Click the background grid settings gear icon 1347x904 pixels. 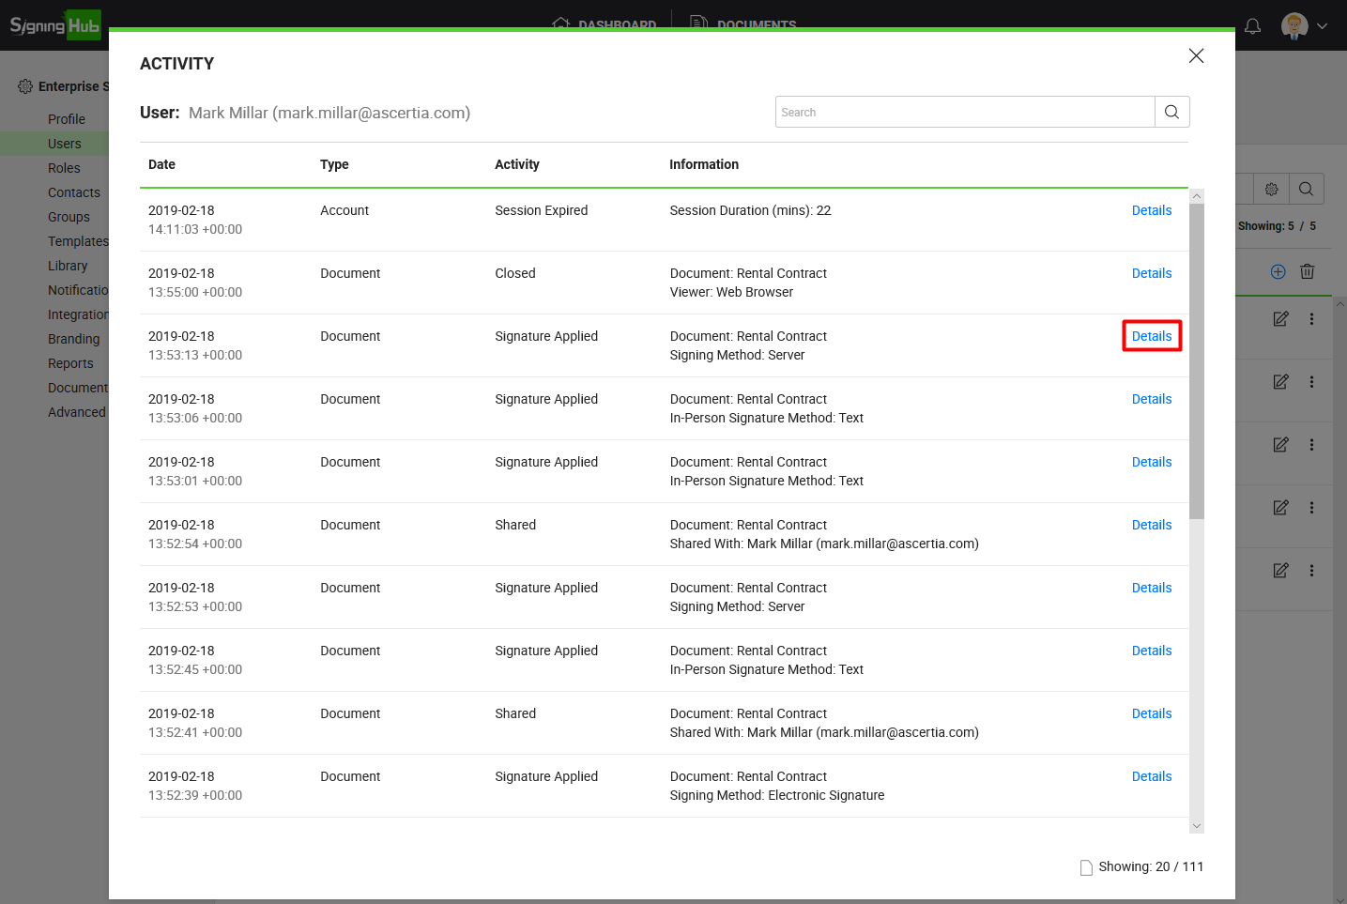(1271, 189)
